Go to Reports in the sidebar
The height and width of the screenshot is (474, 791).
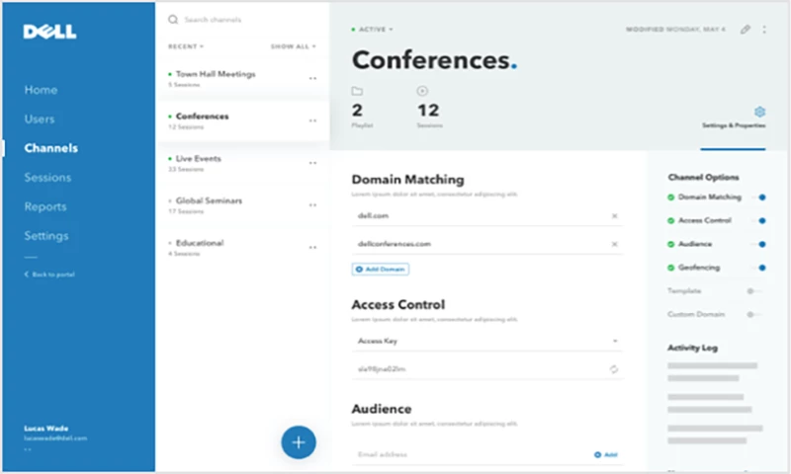[x=45, y=207]
